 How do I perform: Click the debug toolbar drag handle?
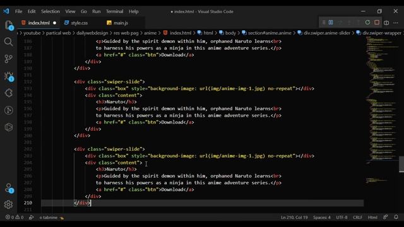pyautogui.click(x=324, y=23)
